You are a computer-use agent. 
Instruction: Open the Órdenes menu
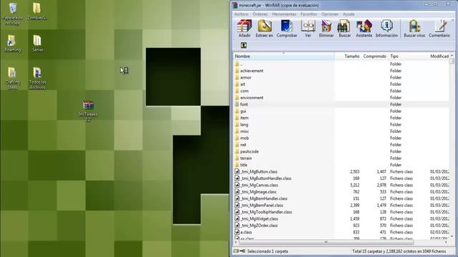coord(260,14)
